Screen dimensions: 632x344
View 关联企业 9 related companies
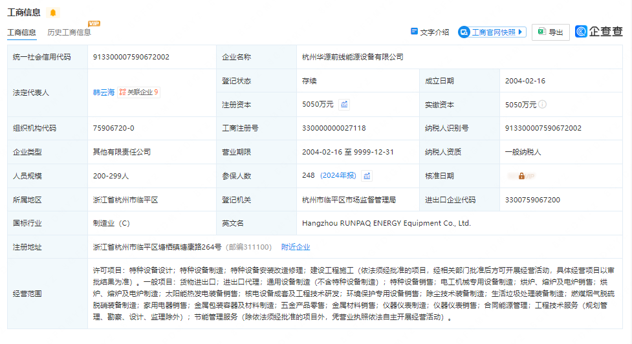(138, 92)
